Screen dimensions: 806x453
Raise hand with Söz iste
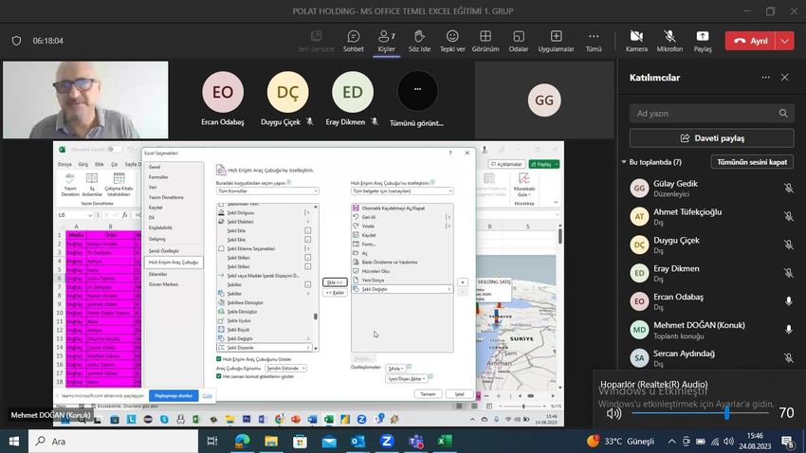[x=419, y=41]
